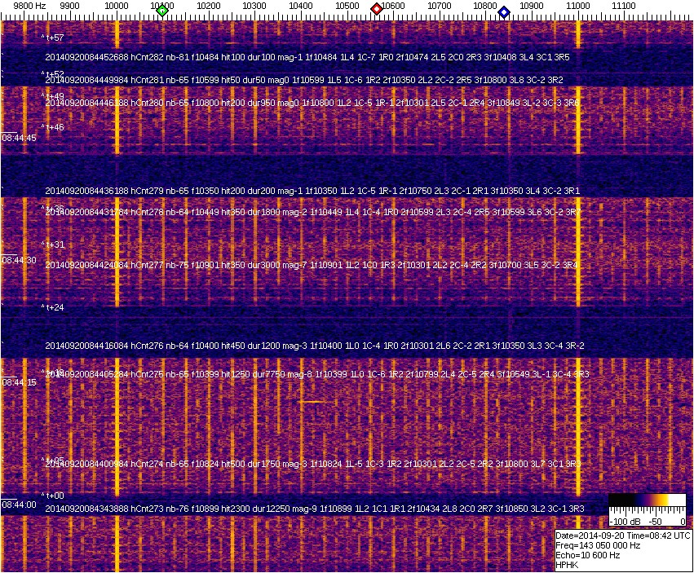Screen dimensions: 694x573
Task: Click the green diamond frequency marker
Action: point(162,11)
